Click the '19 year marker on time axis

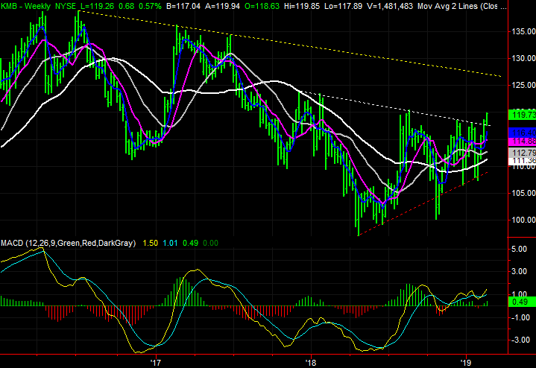[465, 362]
